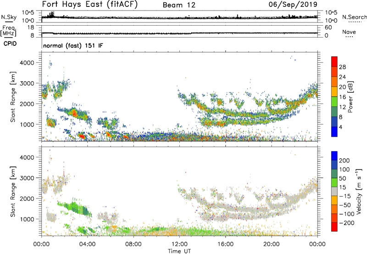367x254 pixels.
Task: Click the "Nave" legend label
Action: tap(349, 32)
